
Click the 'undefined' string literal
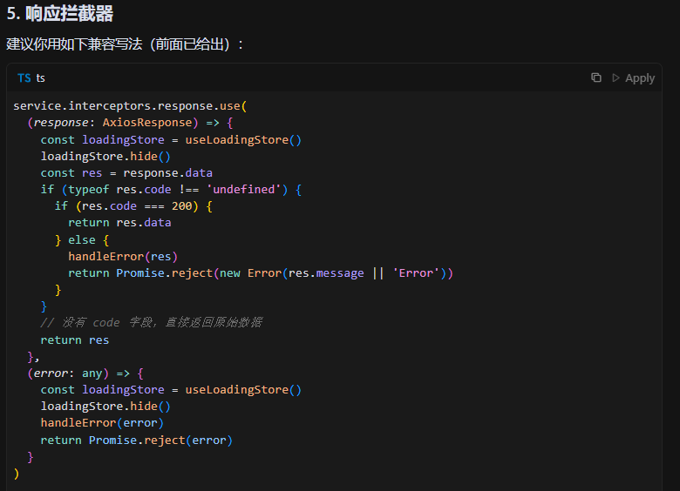pyautogui.click(x=244, y=189)
